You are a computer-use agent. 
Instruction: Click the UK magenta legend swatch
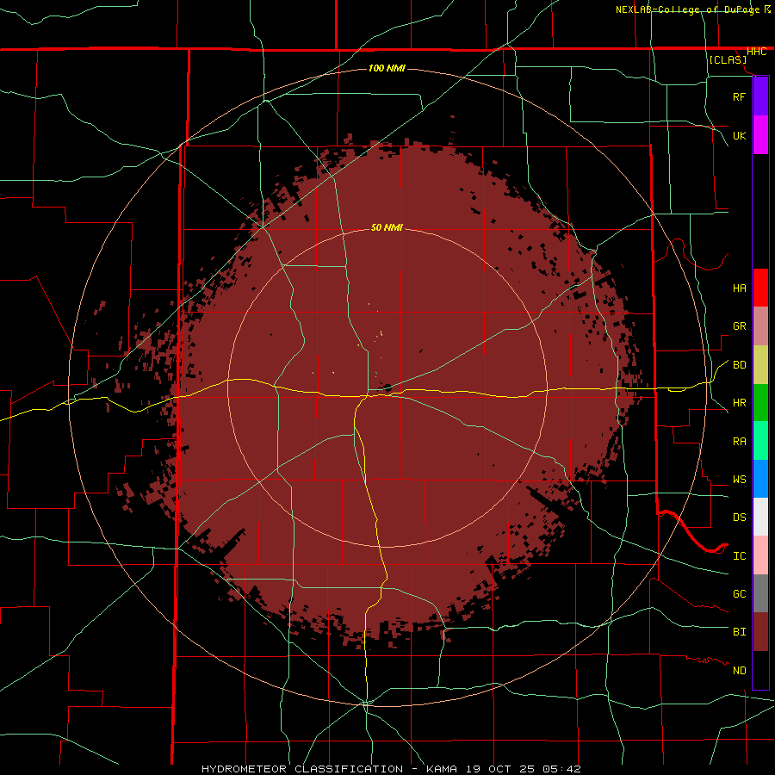tap(760, 135)
